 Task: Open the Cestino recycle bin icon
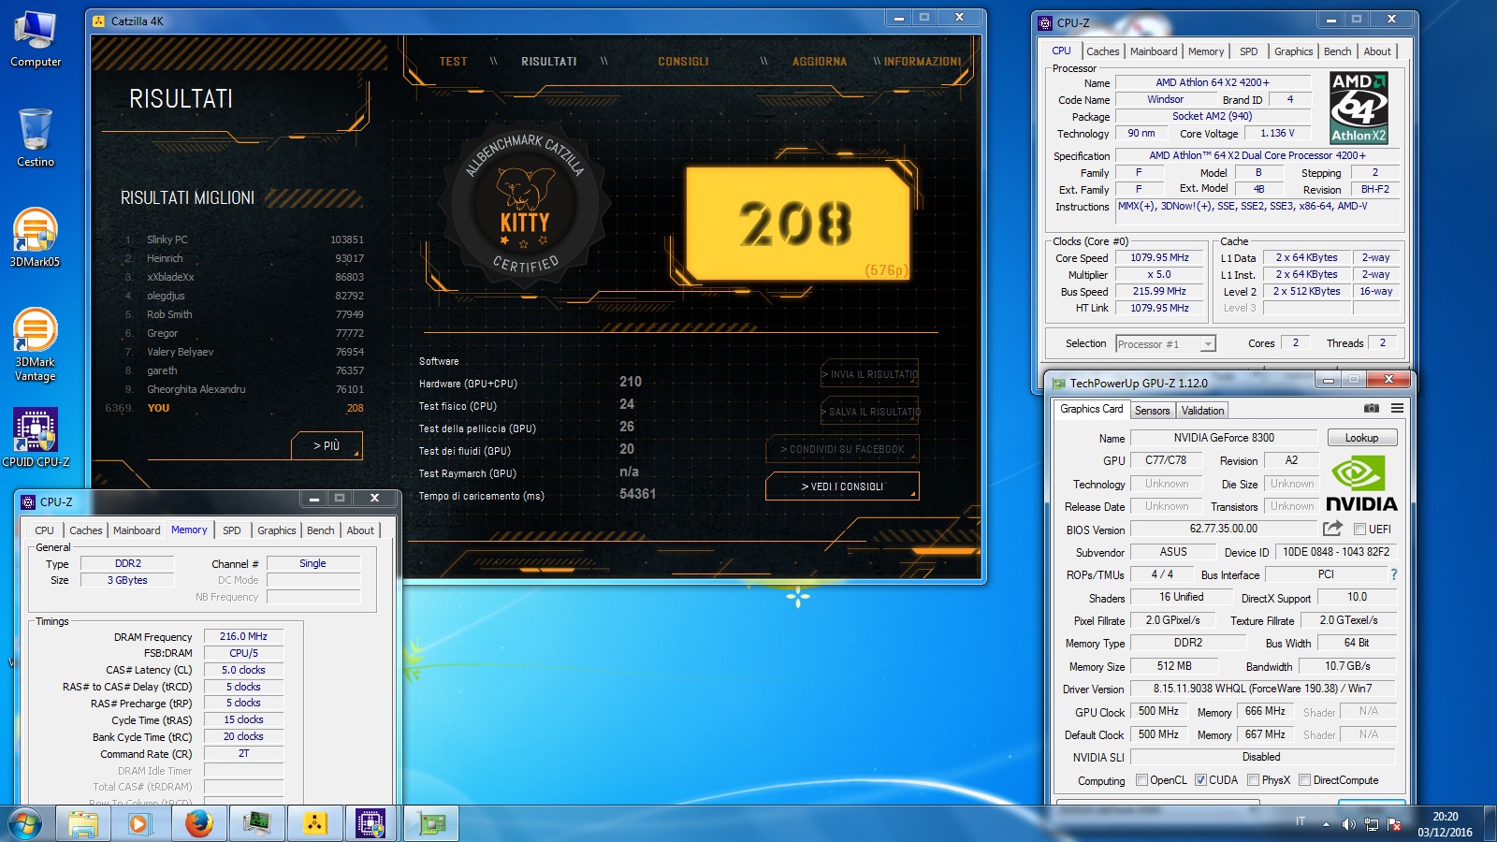pyautogui.click(x=36, y=138)
